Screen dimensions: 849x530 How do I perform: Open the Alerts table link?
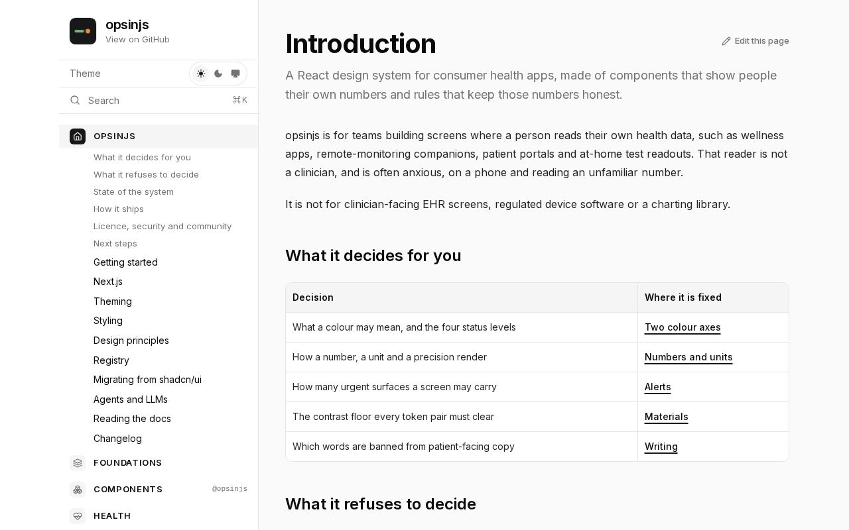(658, 387)
